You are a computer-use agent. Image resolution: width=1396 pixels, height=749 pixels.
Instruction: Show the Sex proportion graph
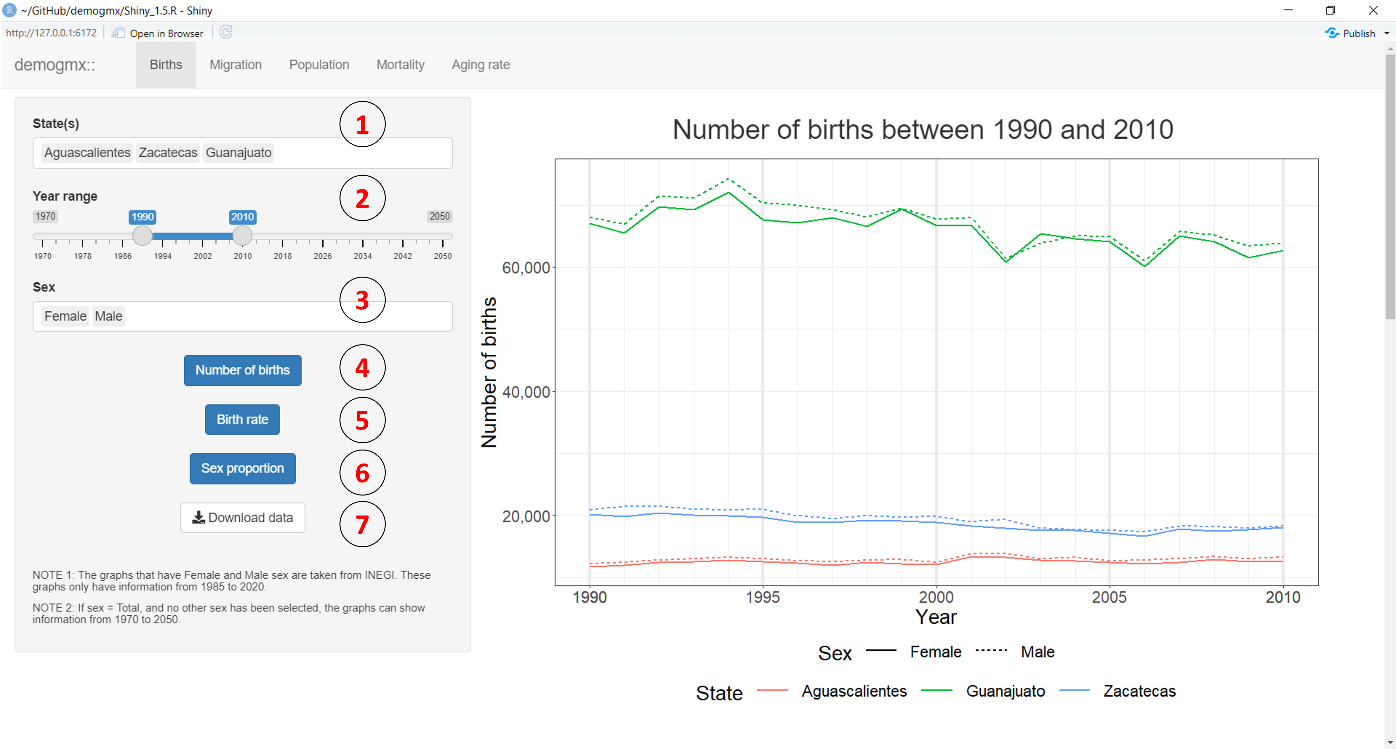(x=242, y=468)
